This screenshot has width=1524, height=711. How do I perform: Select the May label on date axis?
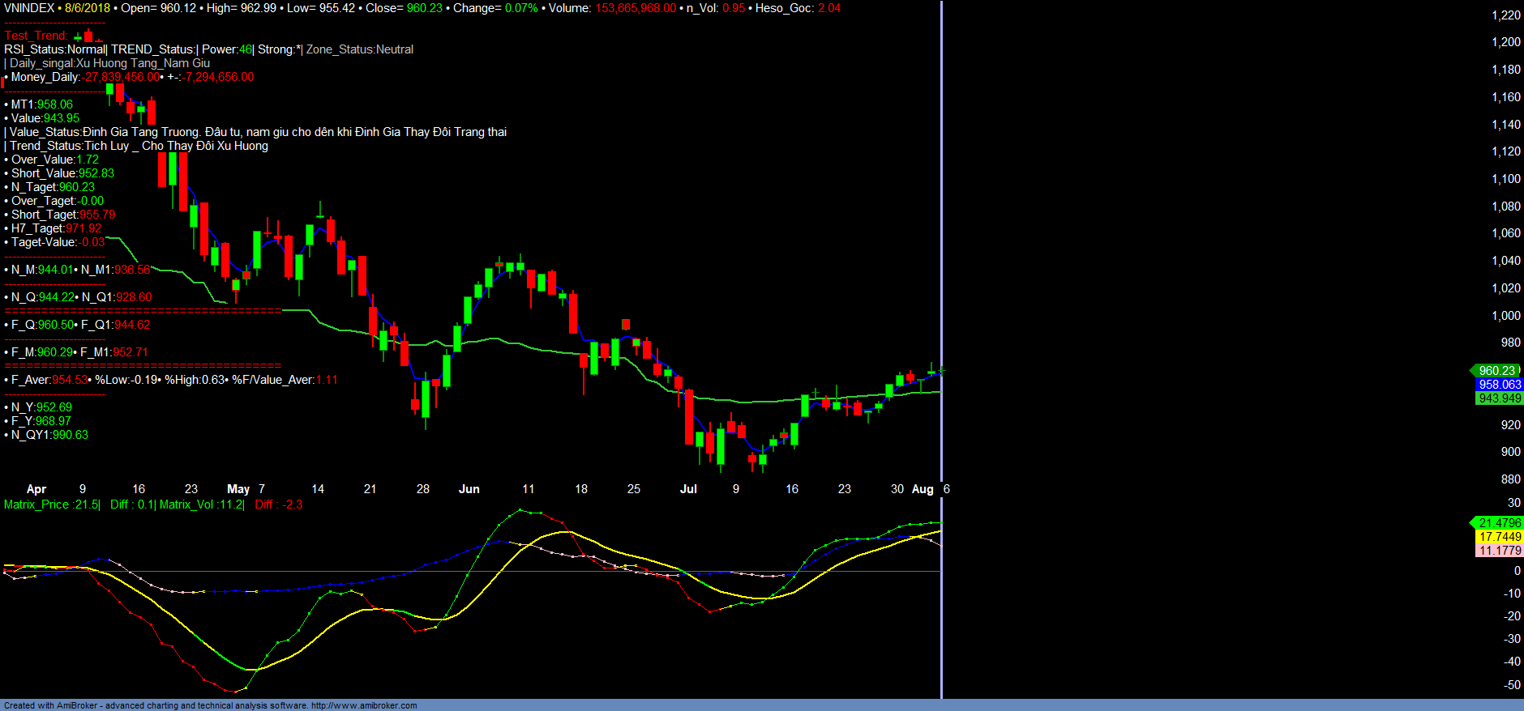pyautogui.click(x=238, y=489)
